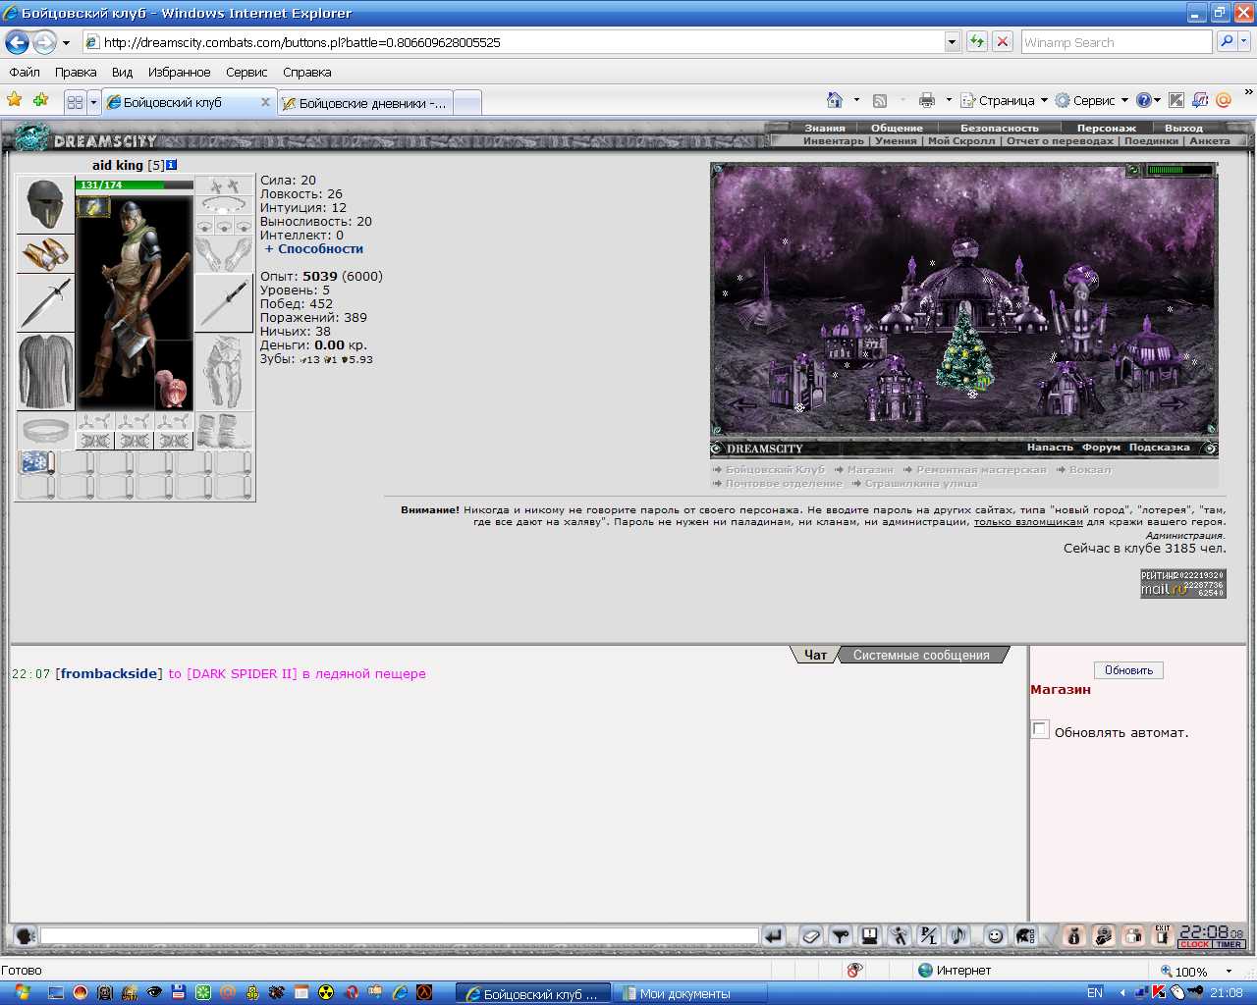Open the 'Безопасность' game menu
This screenshot has height=1005, width=1257.
coord(999,128)
